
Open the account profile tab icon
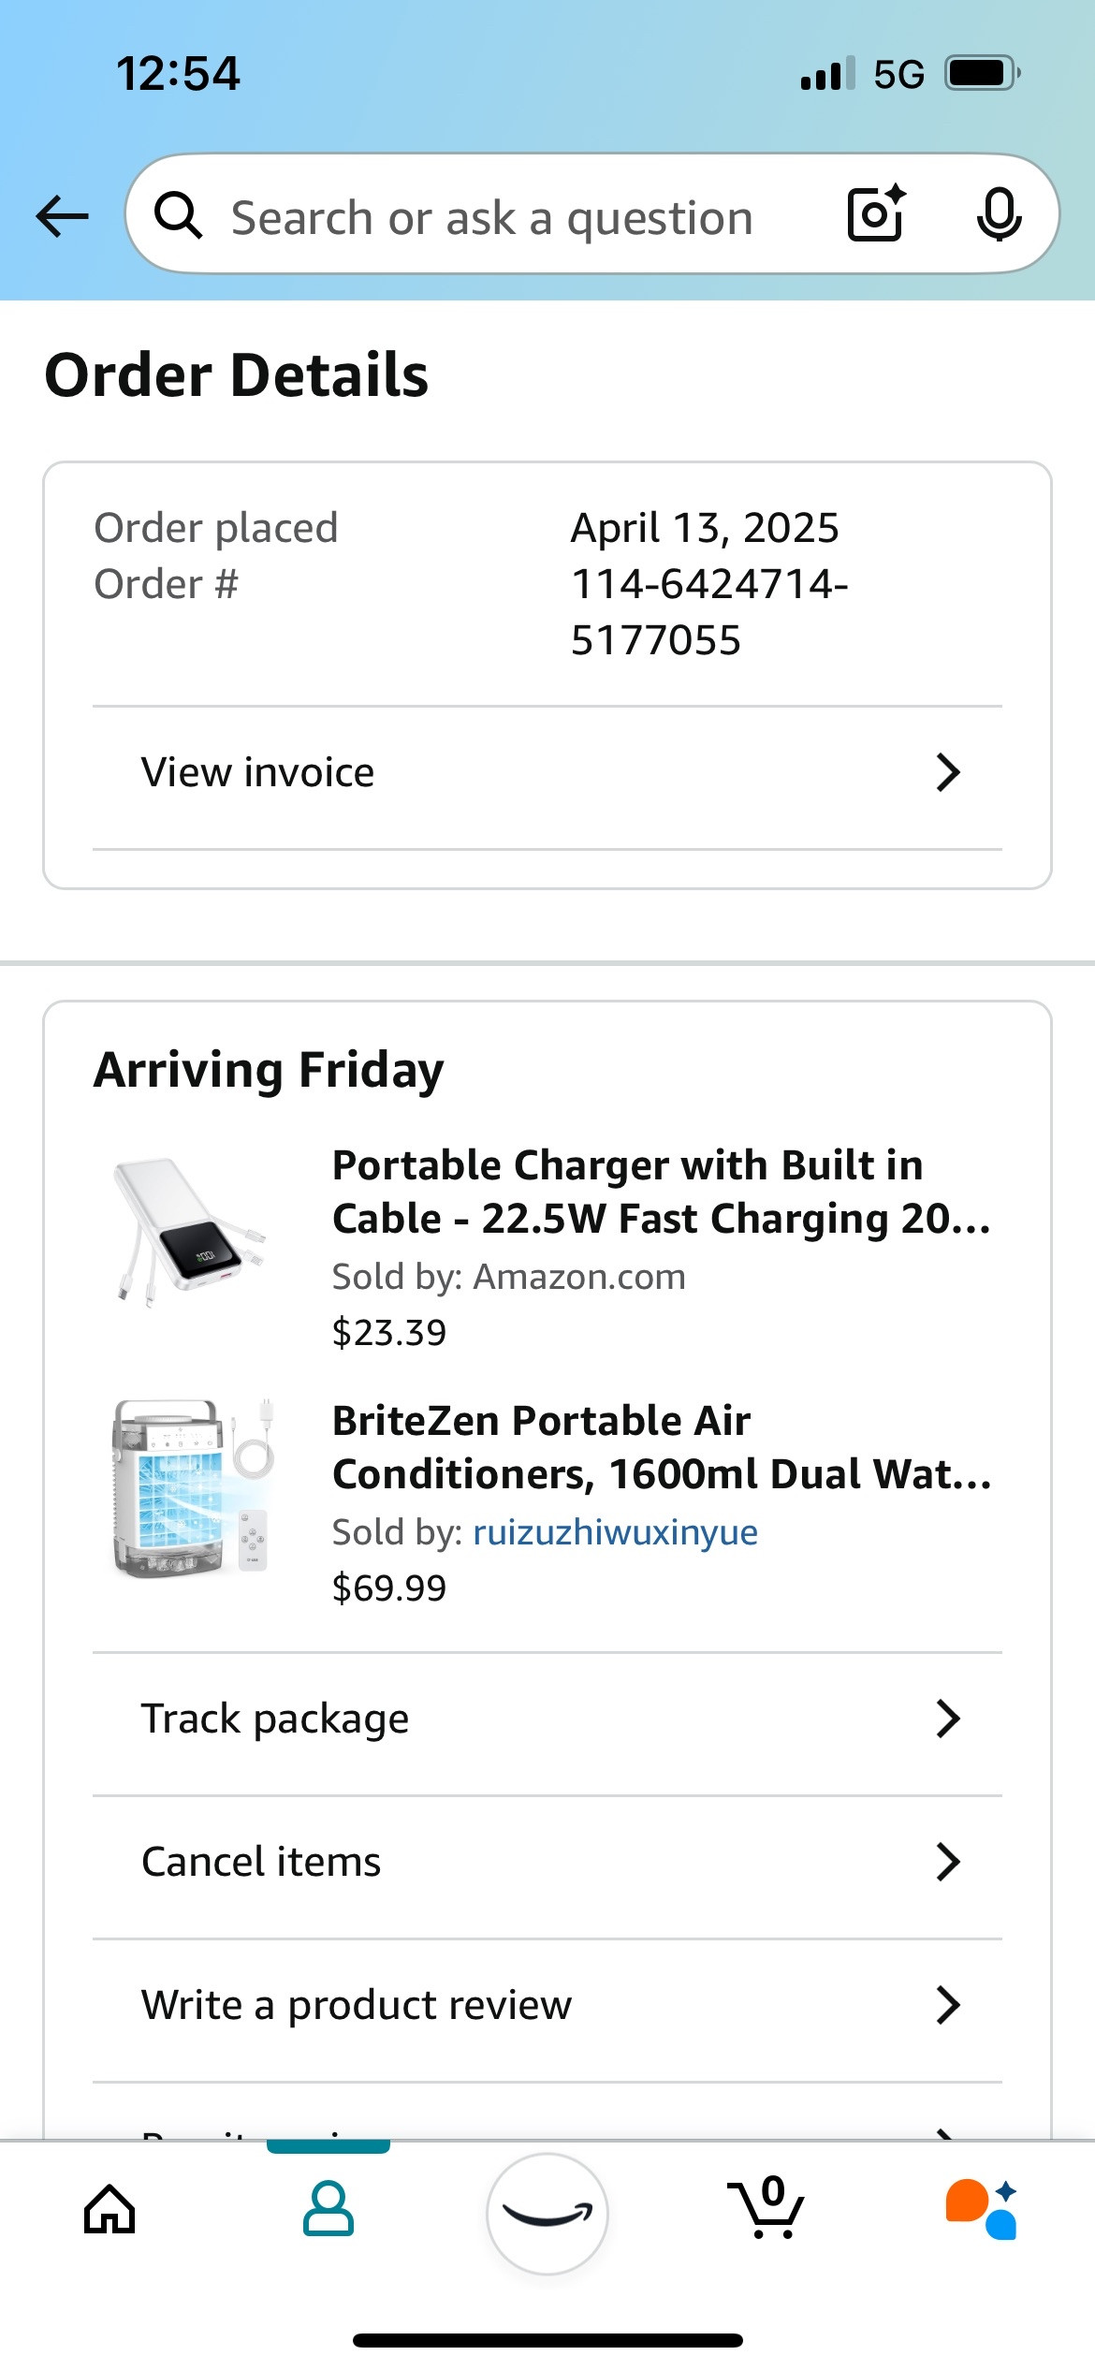pos(328,2209)
